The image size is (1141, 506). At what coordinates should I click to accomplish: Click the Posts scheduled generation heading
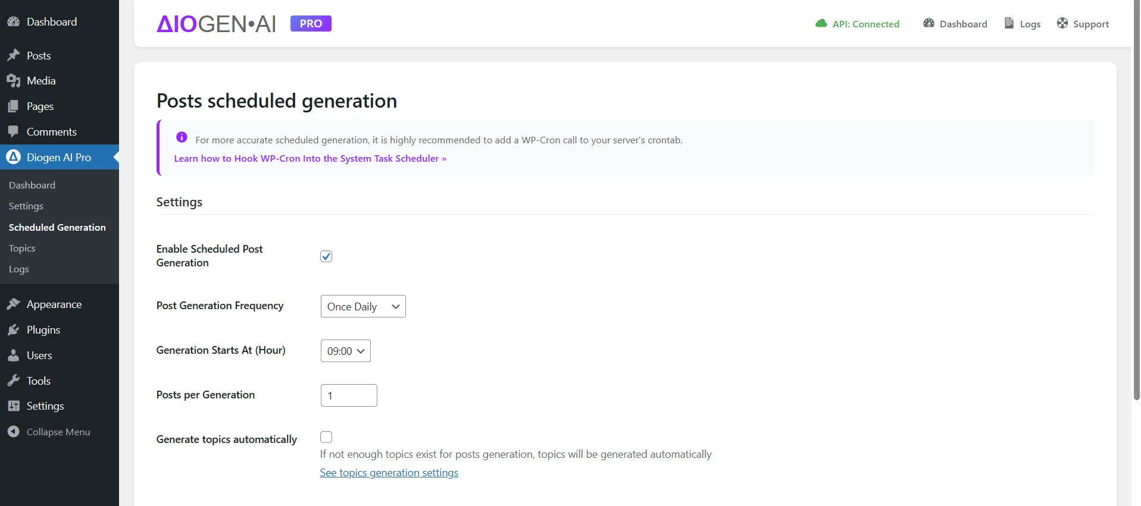point(277,101)
